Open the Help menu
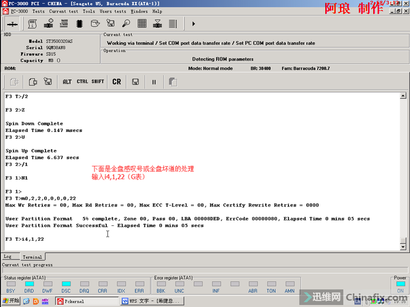The height and width of the screenshot is (307, 410). tap(157, 11)
